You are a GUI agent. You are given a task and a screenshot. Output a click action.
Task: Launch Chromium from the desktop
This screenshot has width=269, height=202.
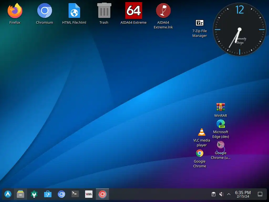pos(45,11)
